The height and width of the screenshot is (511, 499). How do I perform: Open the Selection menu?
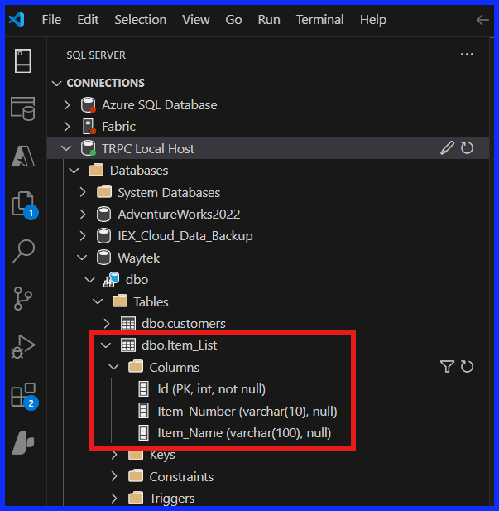[x=141, y=20]
